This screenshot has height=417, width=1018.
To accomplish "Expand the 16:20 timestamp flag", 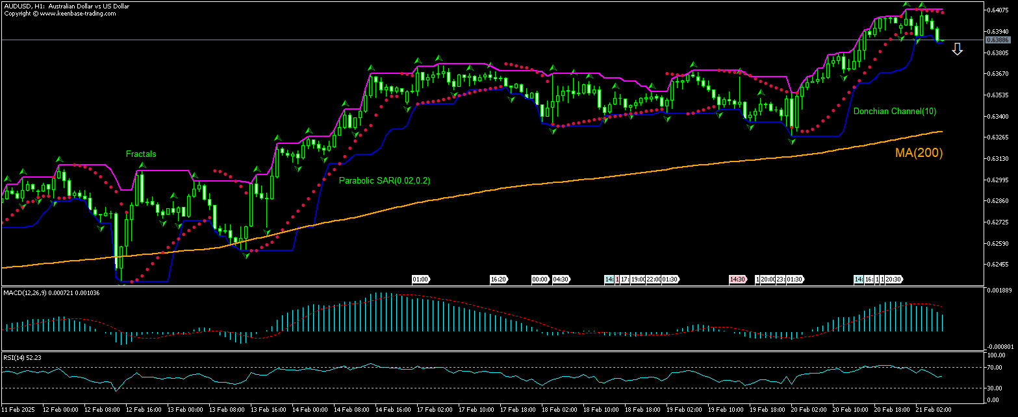I will coord(500,280).
